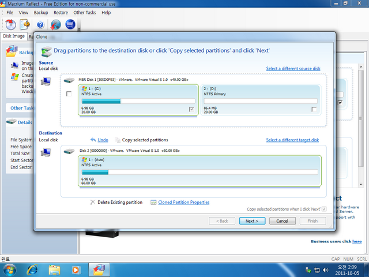Click the Details disk icon in sidebar
Viewport: 369px width, 277px height.
point(11,122)
